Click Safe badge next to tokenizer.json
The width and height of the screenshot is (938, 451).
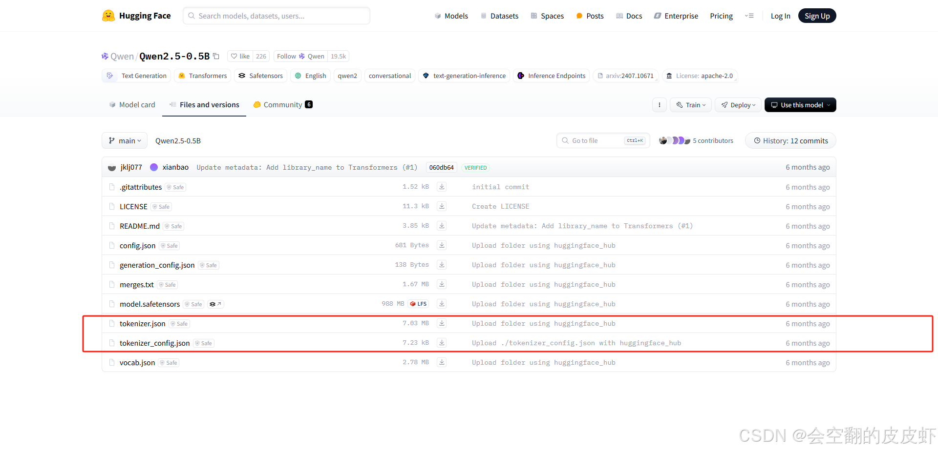click(179, 324)
